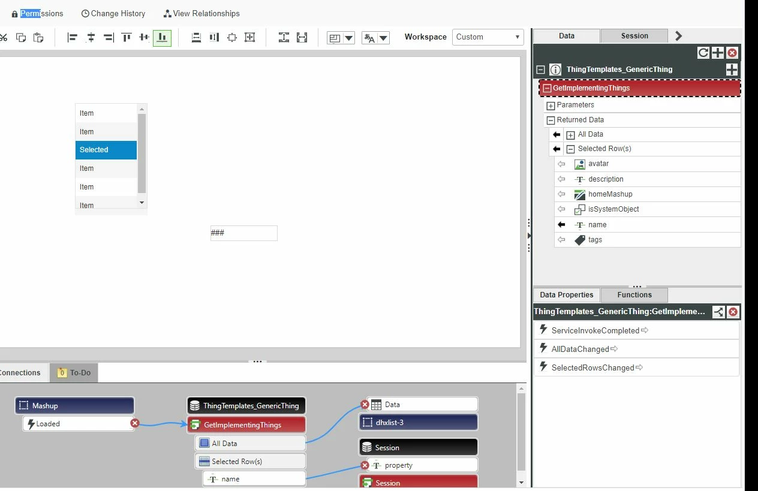The image size is (758, 491).
Task: Distribute widgets vertically icon
Action: (196, 37)
